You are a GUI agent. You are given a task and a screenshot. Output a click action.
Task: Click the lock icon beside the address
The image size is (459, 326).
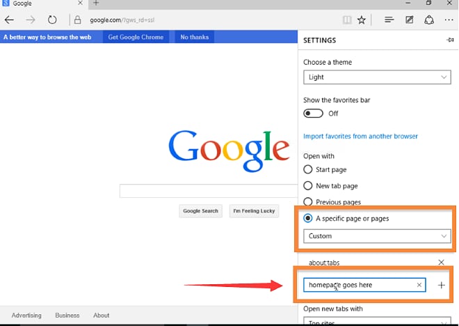[78, 20]
